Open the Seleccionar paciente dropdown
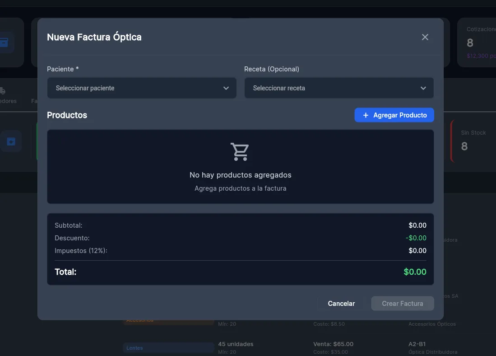This screenshot has height=356, width=496. tap(142, 88)
